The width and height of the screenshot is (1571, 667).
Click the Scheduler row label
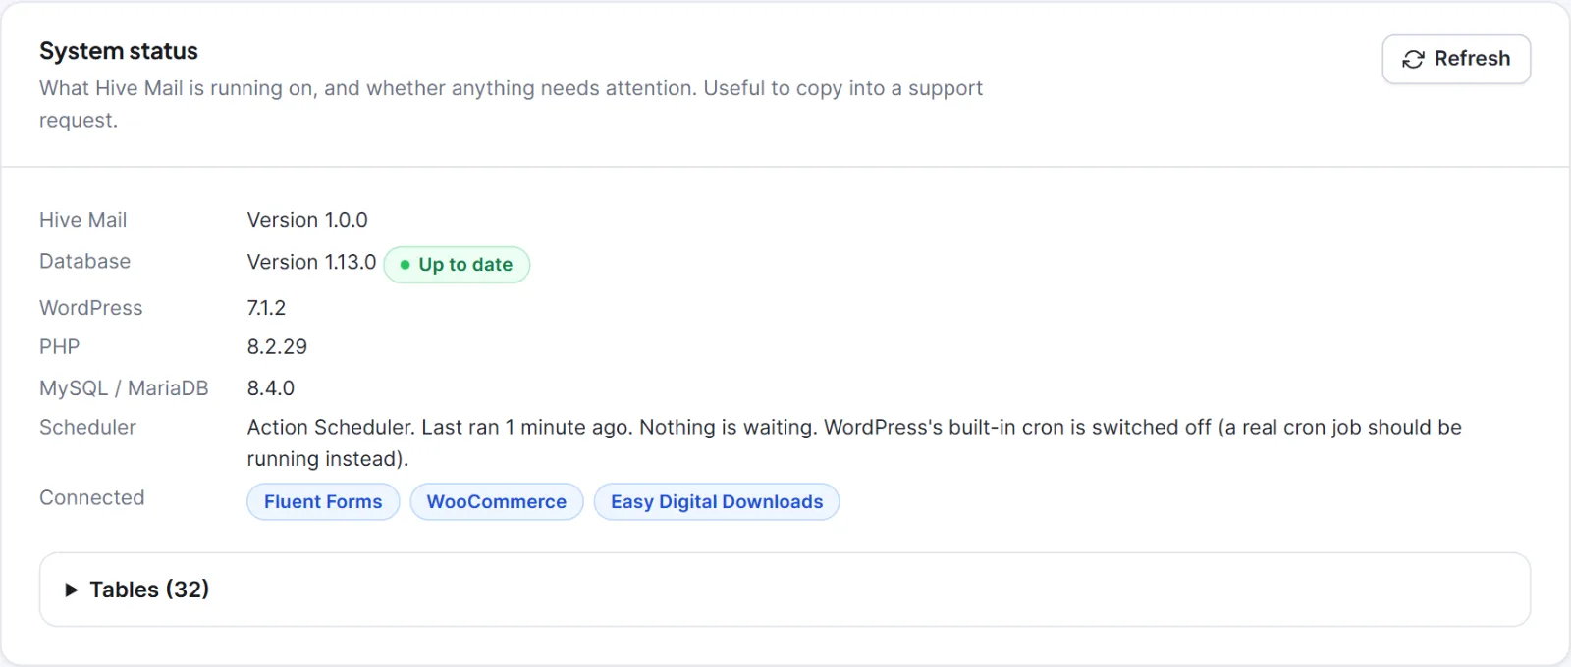coord(87,427)
